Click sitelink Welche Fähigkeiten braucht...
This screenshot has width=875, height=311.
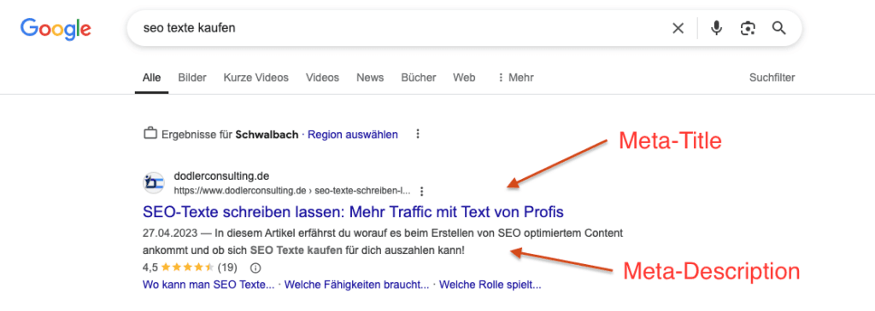coord(356,285)
